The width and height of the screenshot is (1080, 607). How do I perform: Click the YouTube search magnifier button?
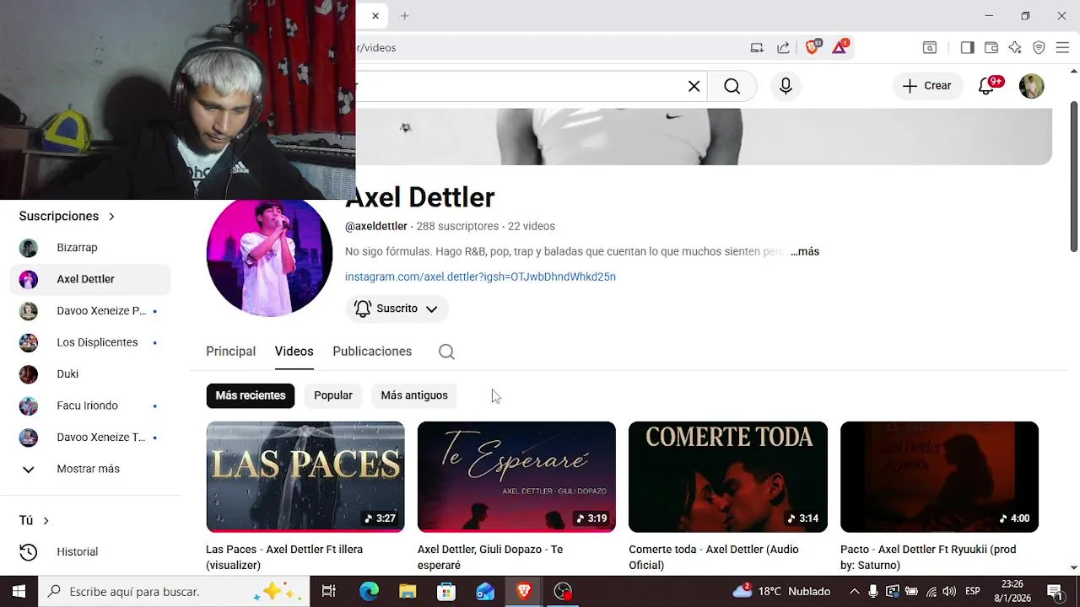click(732, 86)
